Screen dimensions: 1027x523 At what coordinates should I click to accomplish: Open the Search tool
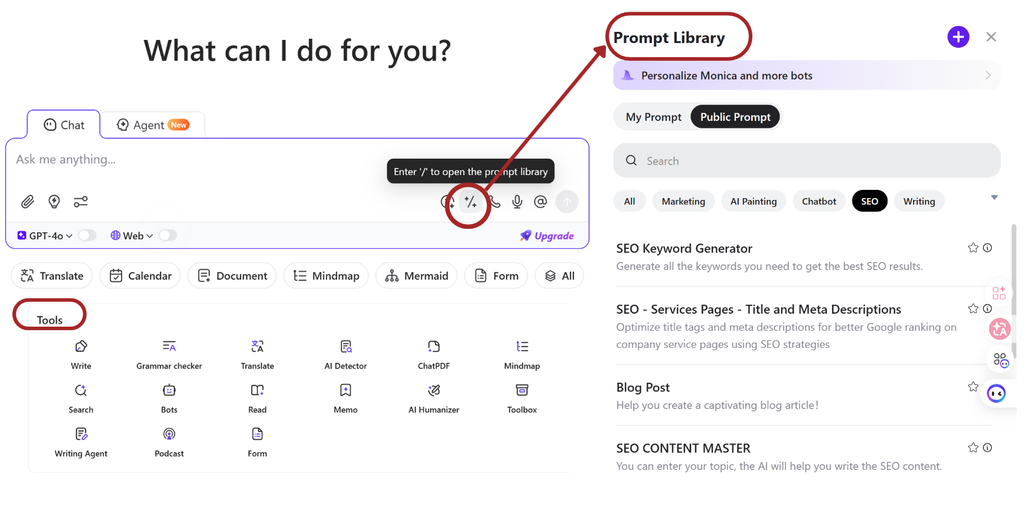tap(81, 398)
